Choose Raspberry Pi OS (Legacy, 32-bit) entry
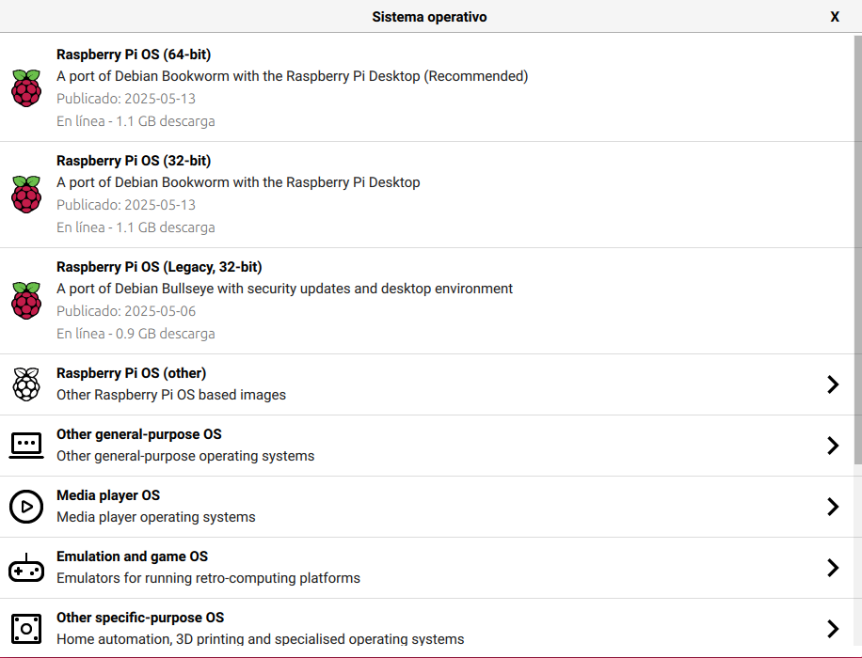 (x=426, y=301)
